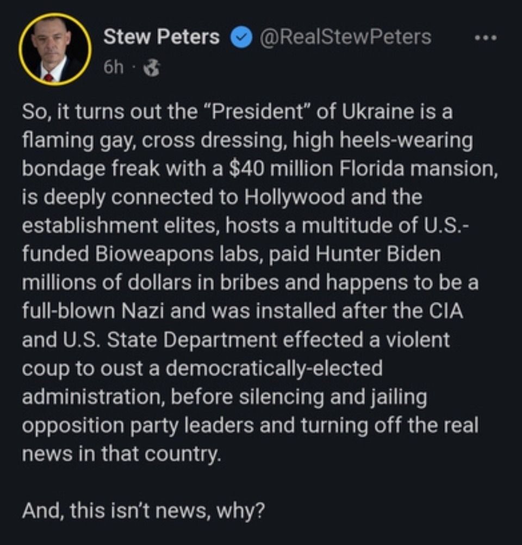The height and width of the screenshot is (545, 522).
Task: Click the author name to view profile
Action: click(x=161, y=37)
